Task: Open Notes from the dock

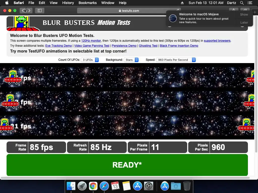Action: click(126, 186)
